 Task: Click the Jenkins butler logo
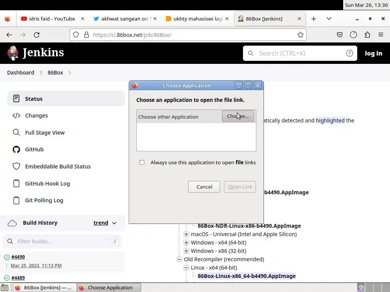13,53
